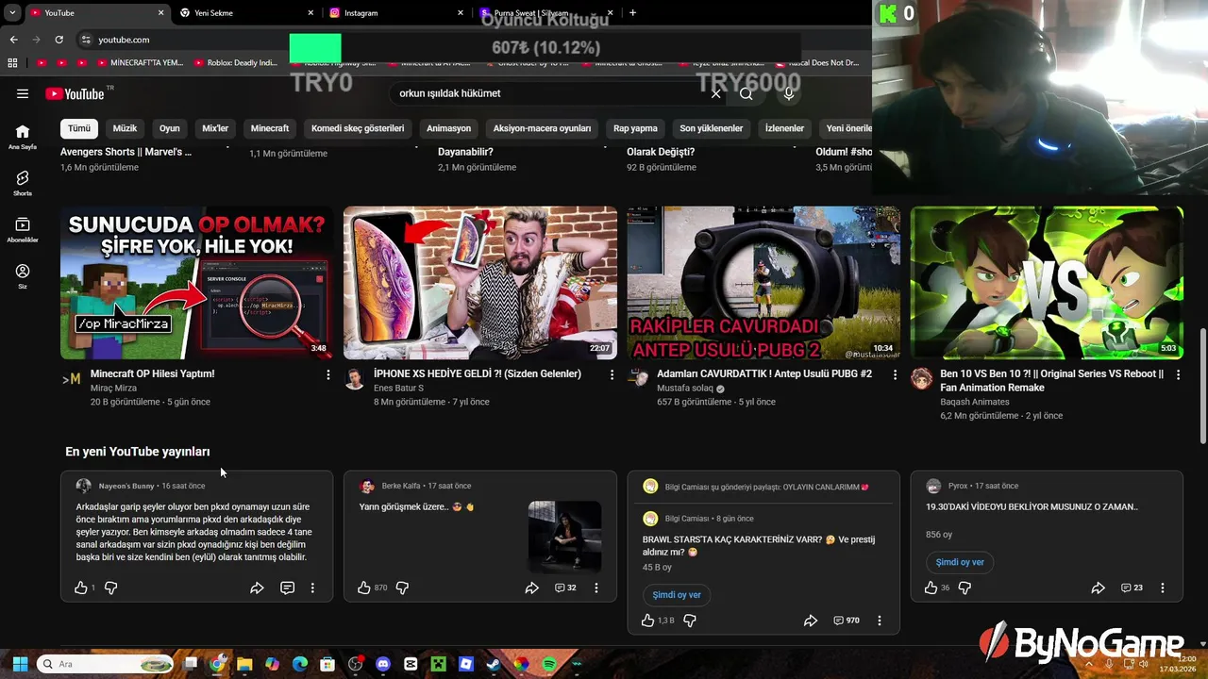Open the 32 comments on Berke Kalfa post

(x=565, y=588)
